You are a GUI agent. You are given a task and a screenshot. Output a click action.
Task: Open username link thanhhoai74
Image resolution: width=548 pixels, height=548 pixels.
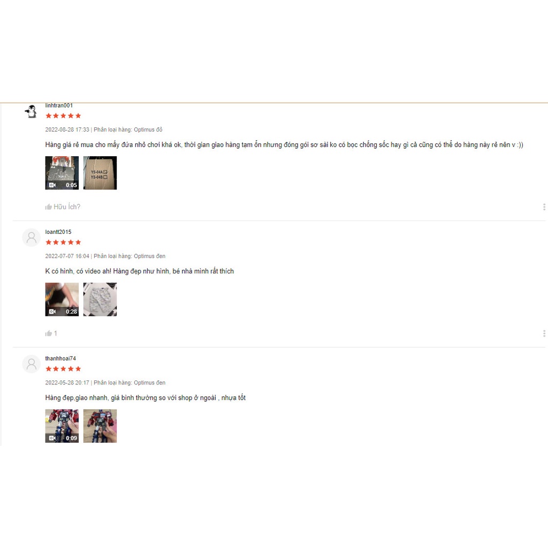[60, 359]
